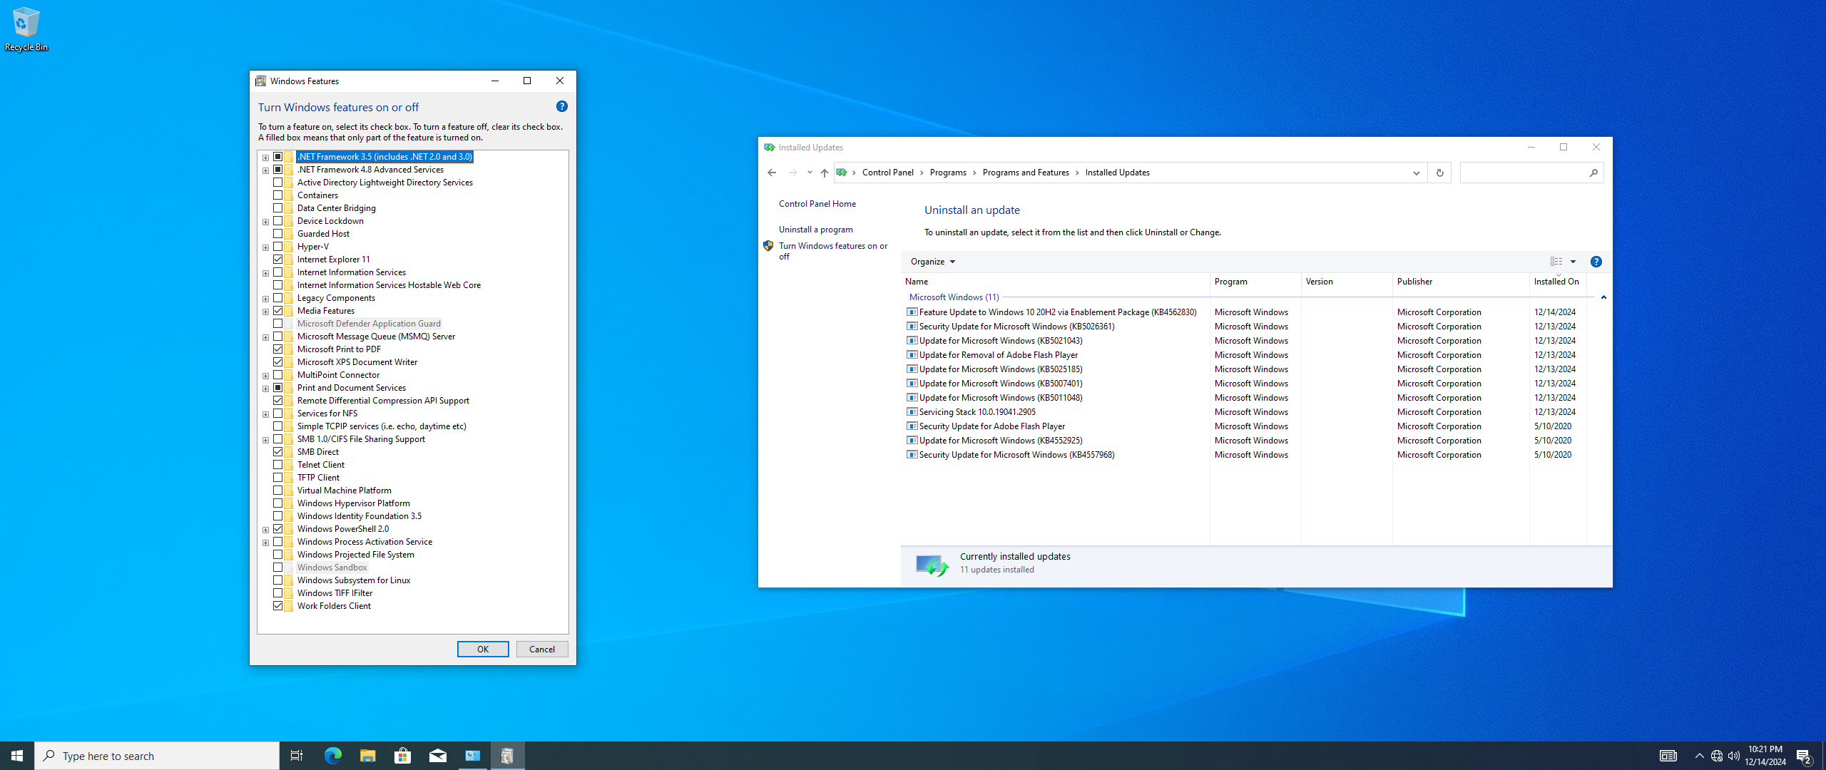Enable Telnet Client checkbox

[278, 465]
